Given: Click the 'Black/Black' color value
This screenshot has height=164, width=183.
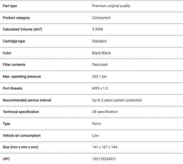Looking at the screenshot, I should point(101,53).
